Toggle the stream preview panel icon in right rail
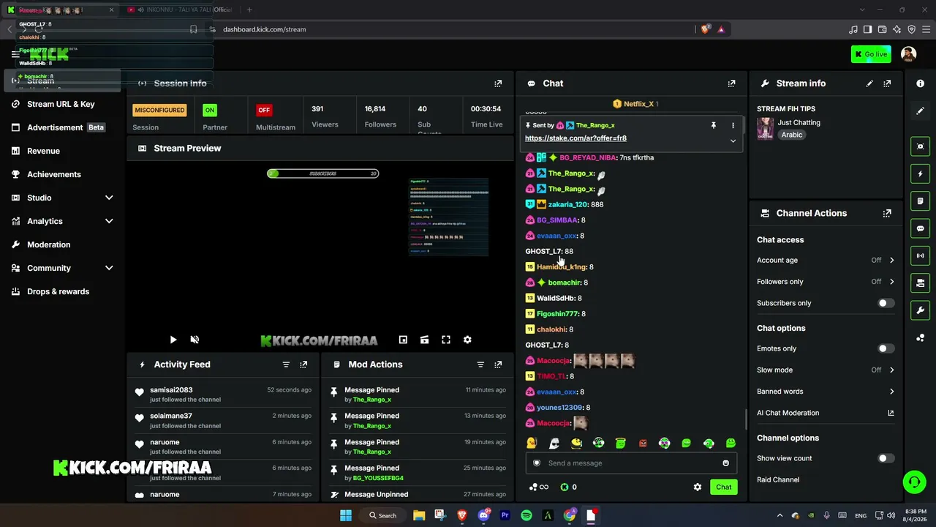The width and height of the screenshot is (936, 527). coord(920,146)
